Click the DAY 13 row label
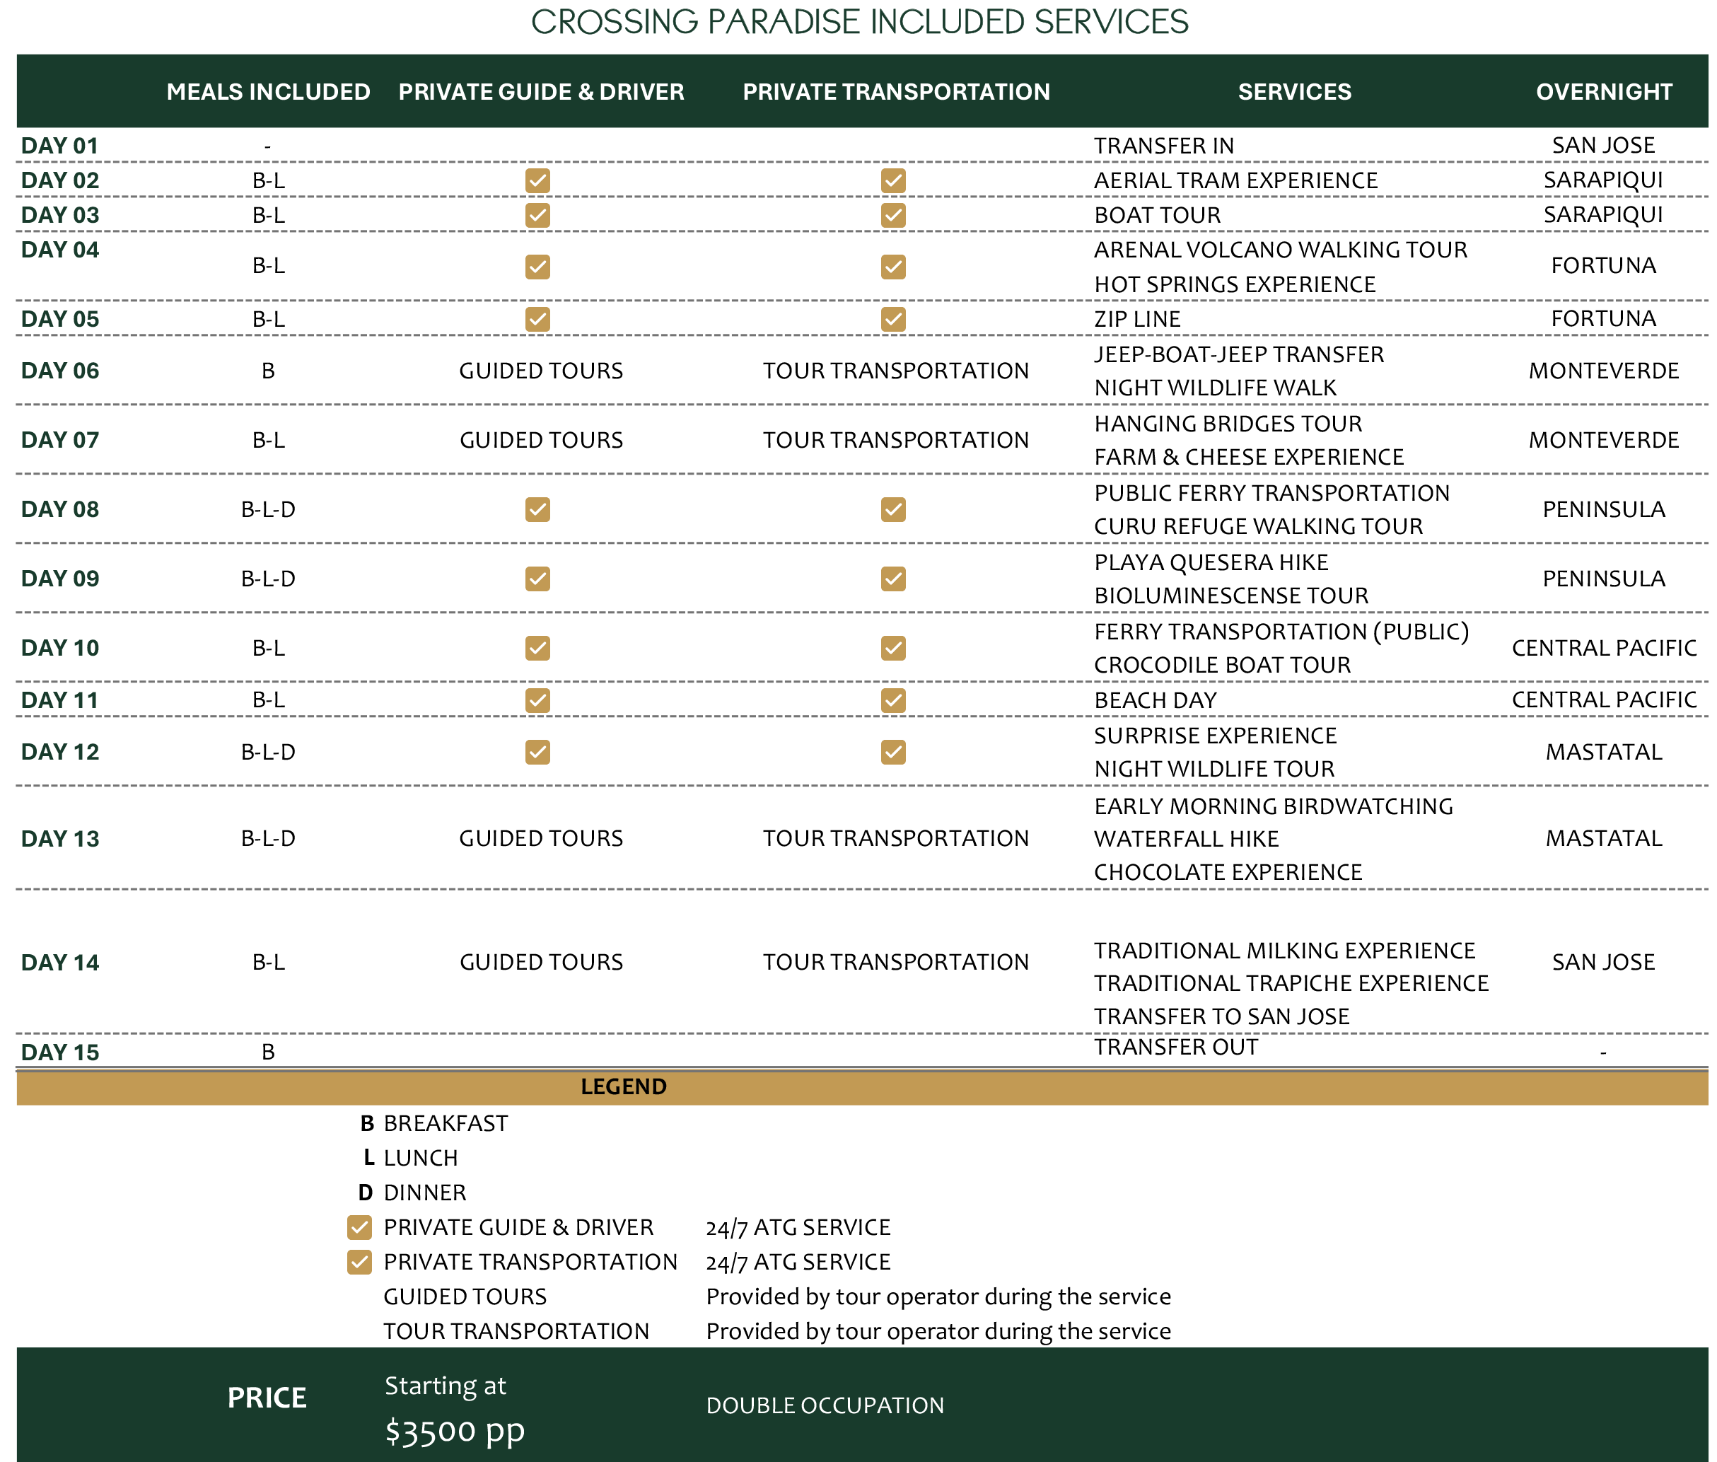The image size is (1717, 1462). point(59,839)
